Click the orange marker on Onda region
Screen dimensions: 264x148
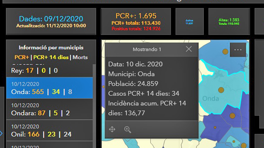(221, 90)
